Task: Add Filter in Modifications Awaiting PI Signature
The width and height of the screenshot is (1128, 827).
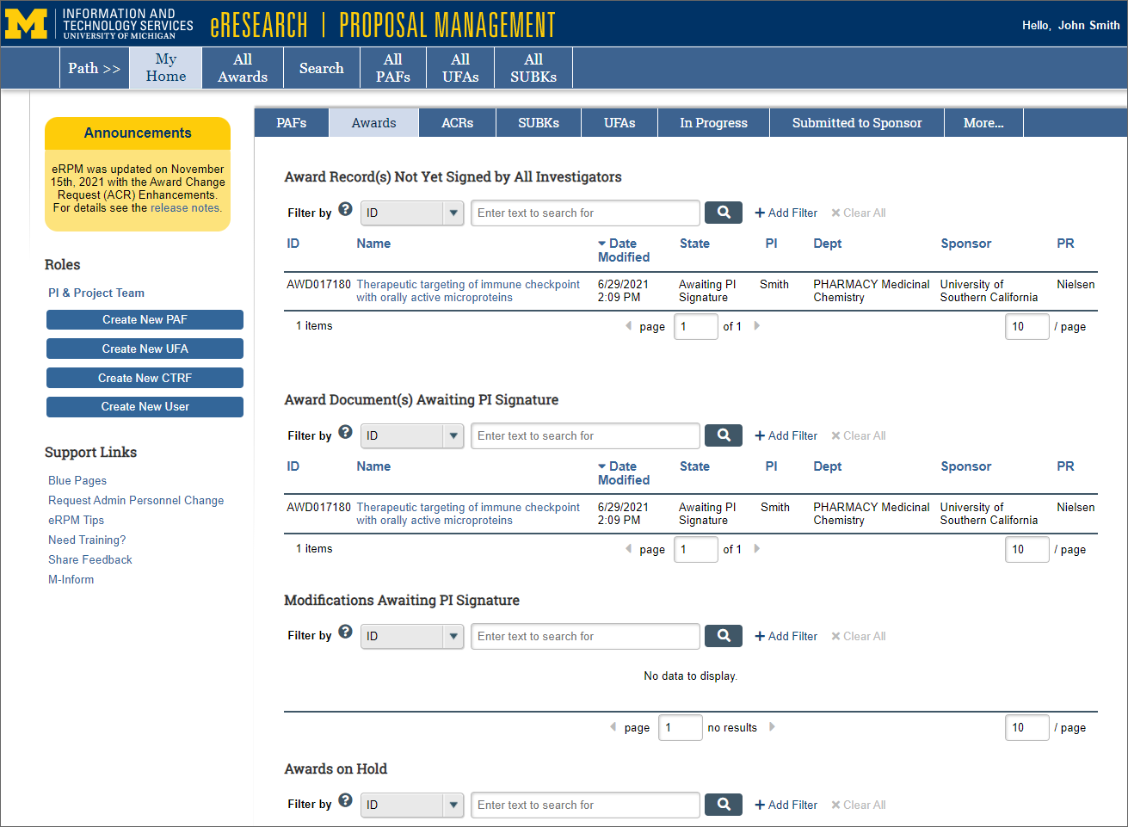Action: pos(786,636)
